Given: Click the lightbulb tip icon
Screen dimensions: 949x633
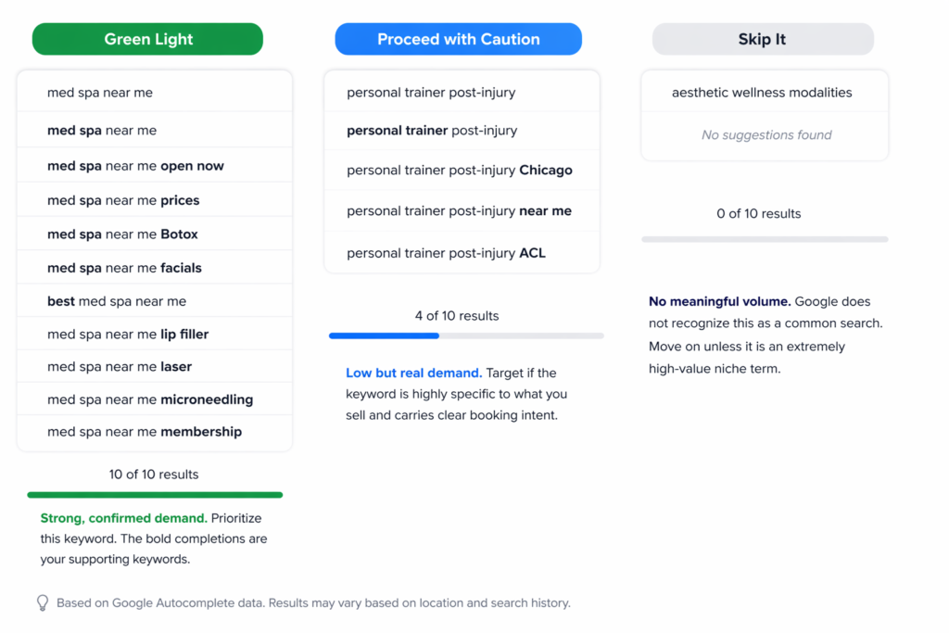Looking at the screenshot, I should pos(42,603).
